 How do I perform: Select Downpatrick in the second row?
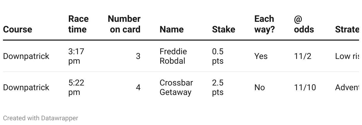point(26,88)
